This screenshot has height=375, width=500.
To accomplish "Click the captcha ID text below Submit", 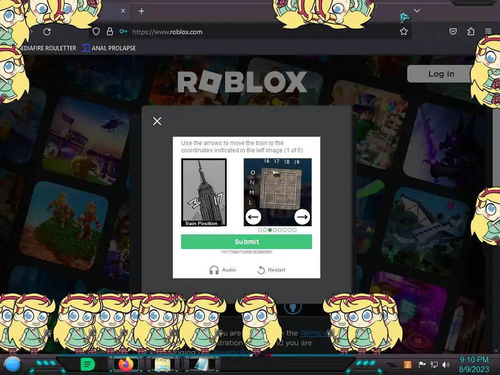I will click(x=247, y=252).
